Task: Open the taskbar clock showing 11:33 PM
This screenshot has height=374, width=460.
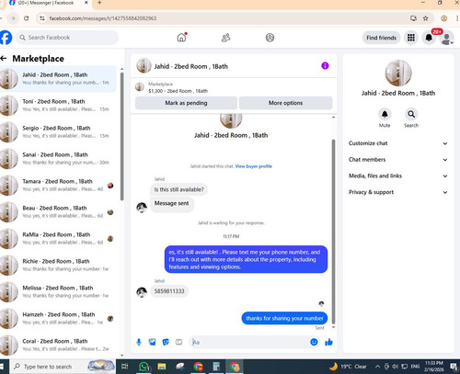Action: [434, 367]
